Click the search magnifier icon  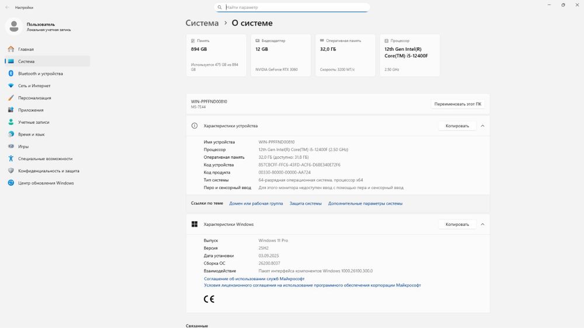tap(220, 8)
